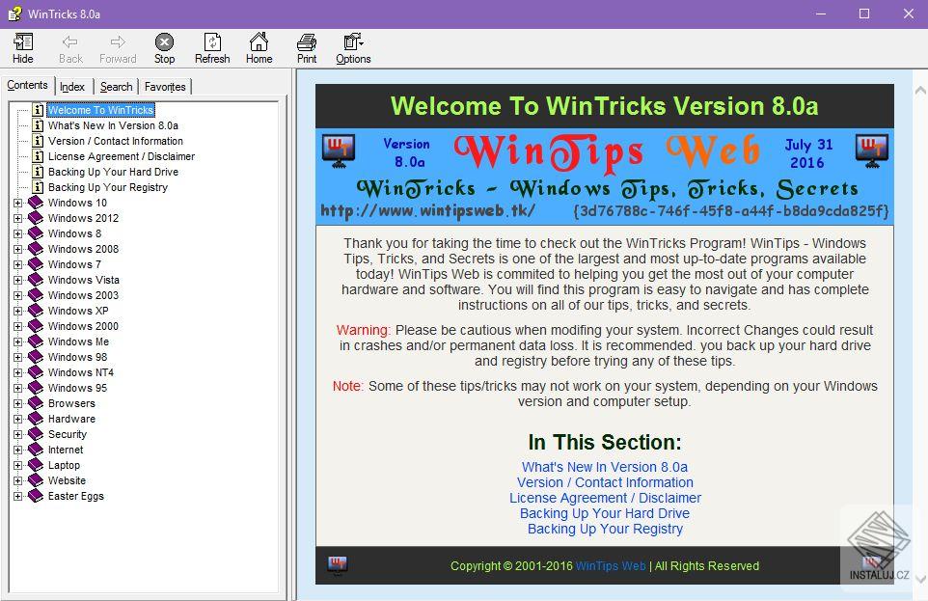Open the Search tab

point(116,87)
